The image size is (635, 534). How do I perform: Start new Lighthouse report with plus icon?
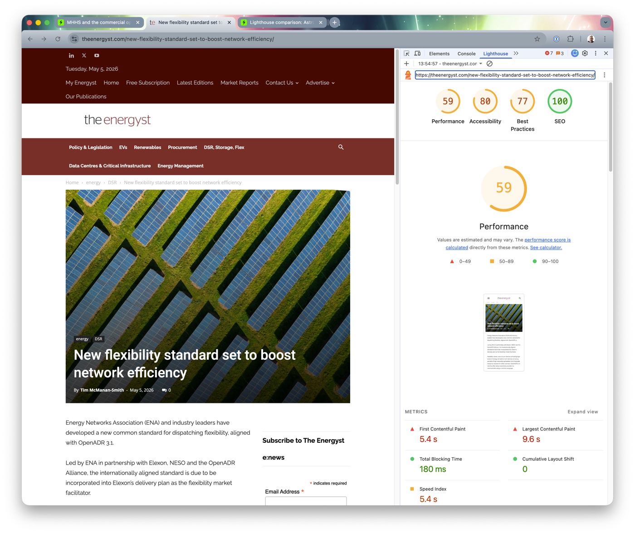(x=406, y=64)
